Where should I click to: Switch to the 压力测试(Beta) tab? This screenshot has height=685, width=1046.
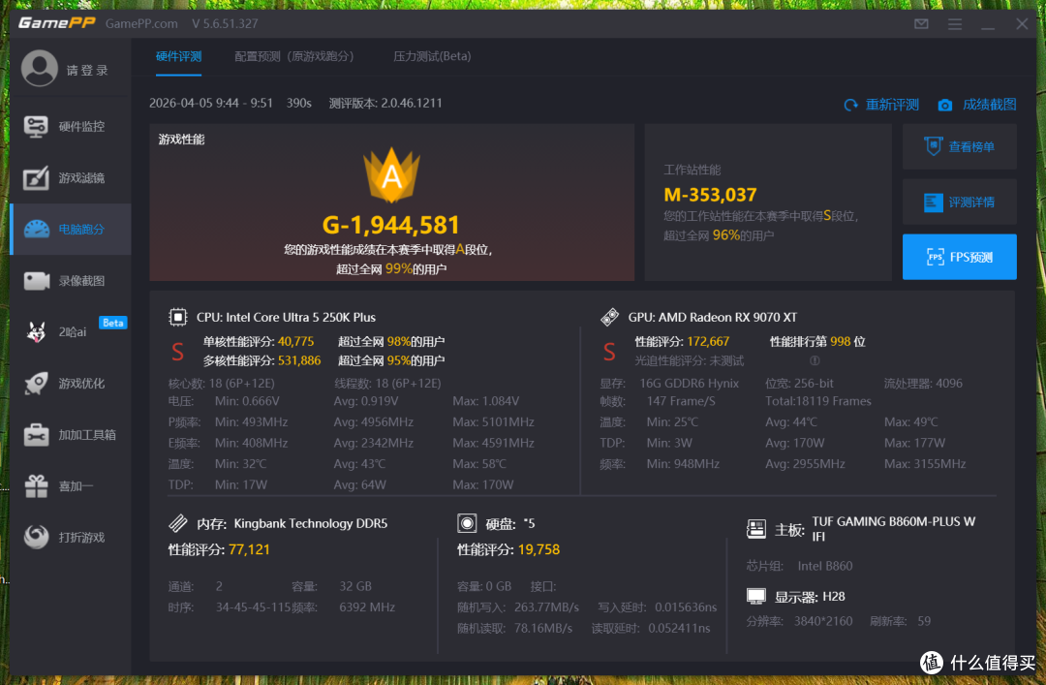point(432,56)
